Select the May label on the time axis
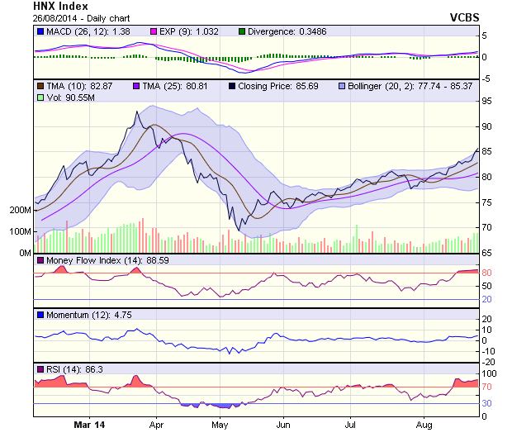Image resolution: width=512 pixels, height=442 pixels. (218, 425)
